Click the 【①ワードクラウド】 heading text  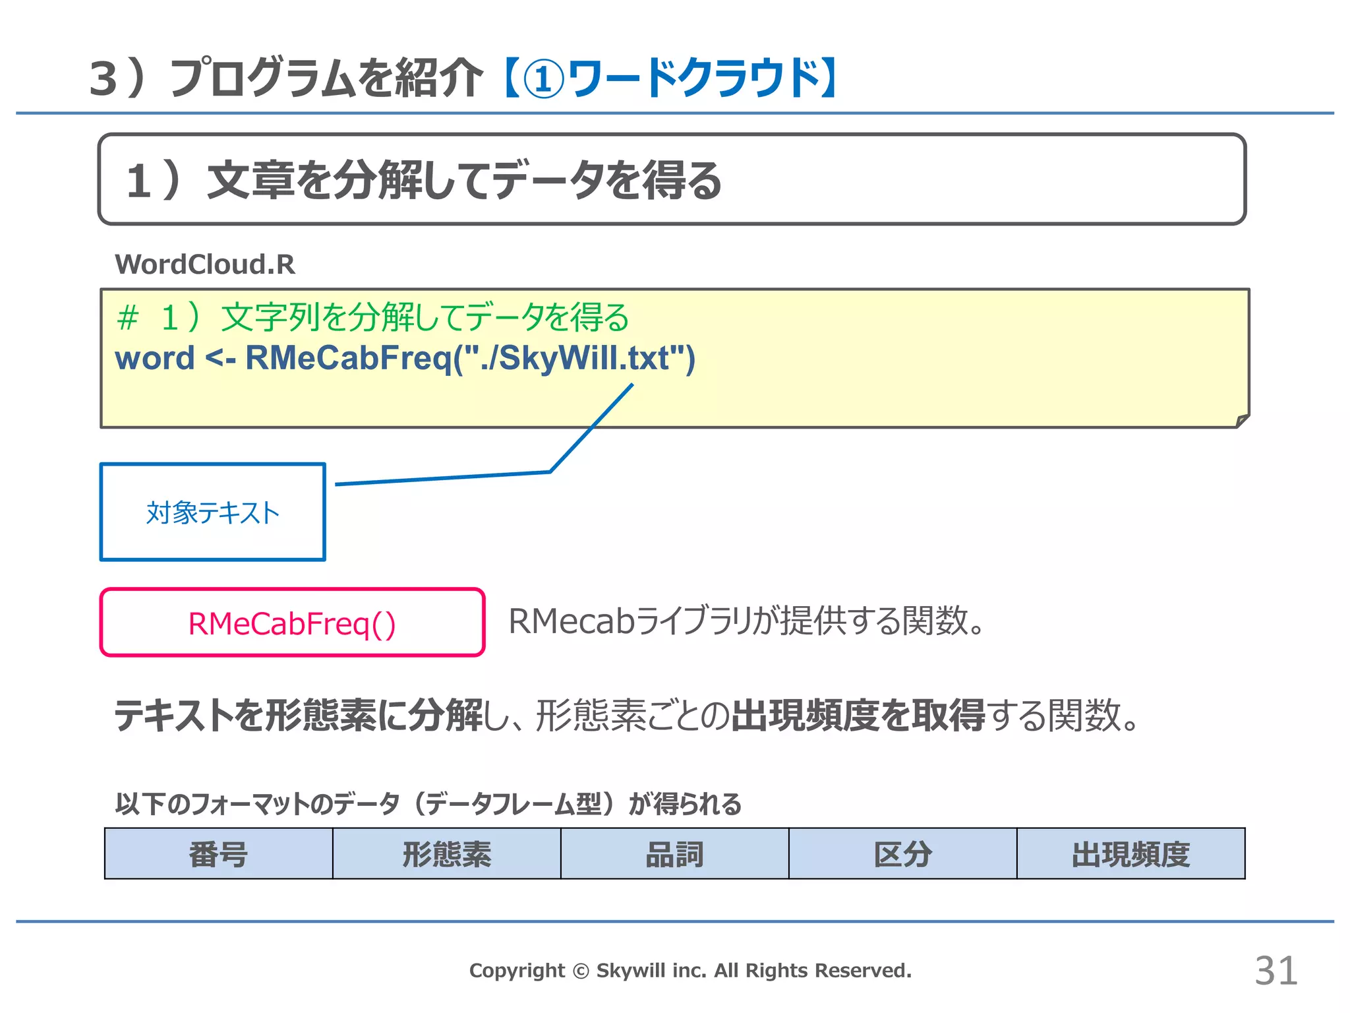point(670,78)
